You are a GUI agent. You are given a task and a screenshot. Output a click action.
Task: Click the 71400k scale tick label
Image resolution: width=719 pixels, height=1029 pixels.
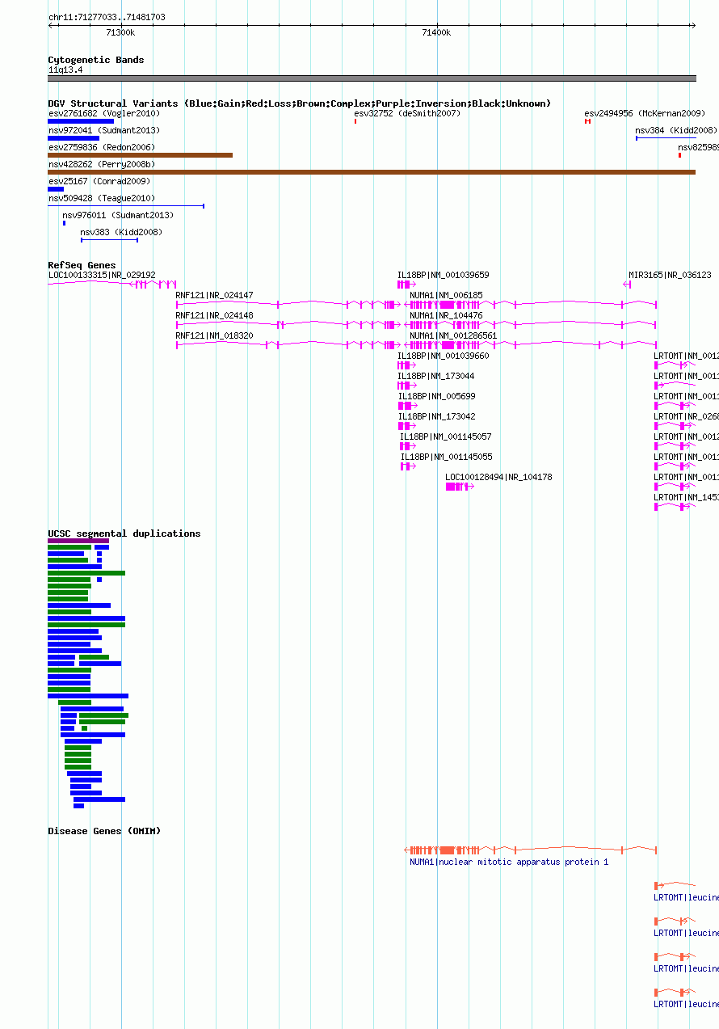click(x=436, y=32)
